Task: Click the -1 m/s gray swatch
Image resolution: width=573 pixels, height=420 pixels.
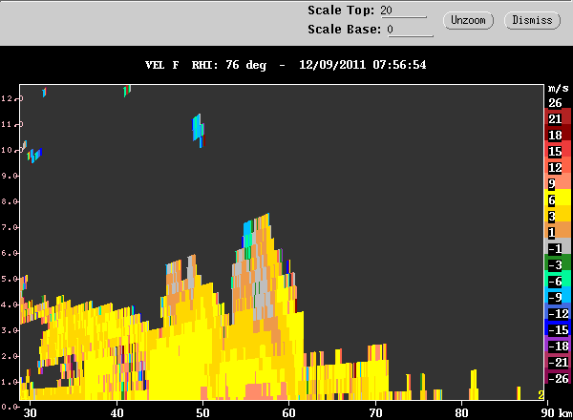Action: [558, 245]
